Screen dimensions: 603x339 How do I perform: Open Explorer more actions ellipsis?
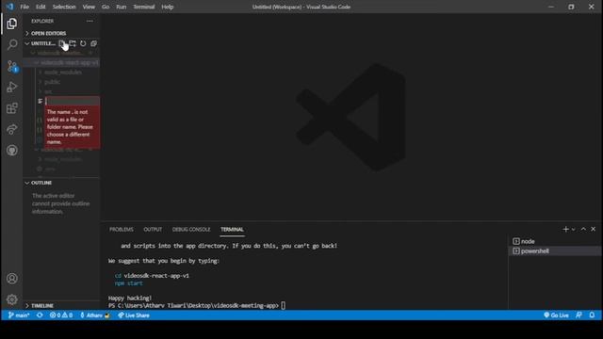pos(90,21)
